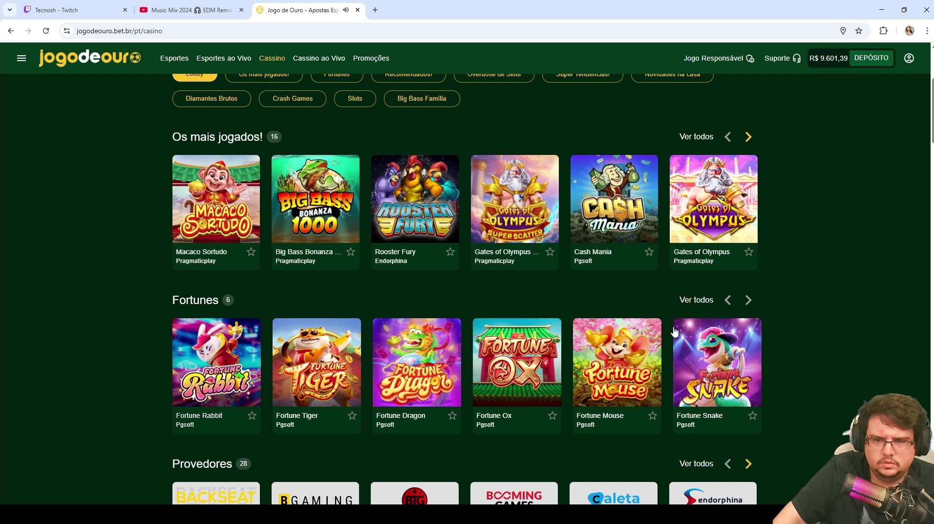Click the Suporte headset icon
This screenshot has width=934, height=524.
point(797,59)
